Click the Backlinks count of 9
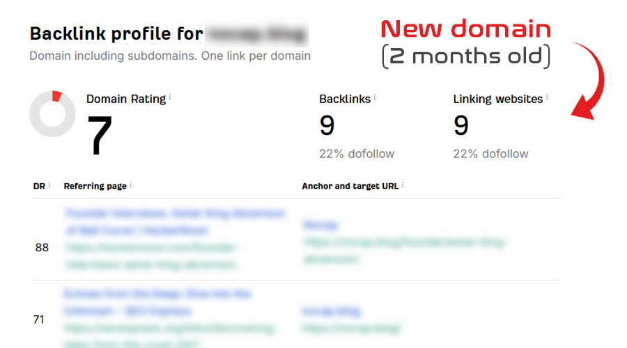Screen dimensions: 627x348 (327, 126)
